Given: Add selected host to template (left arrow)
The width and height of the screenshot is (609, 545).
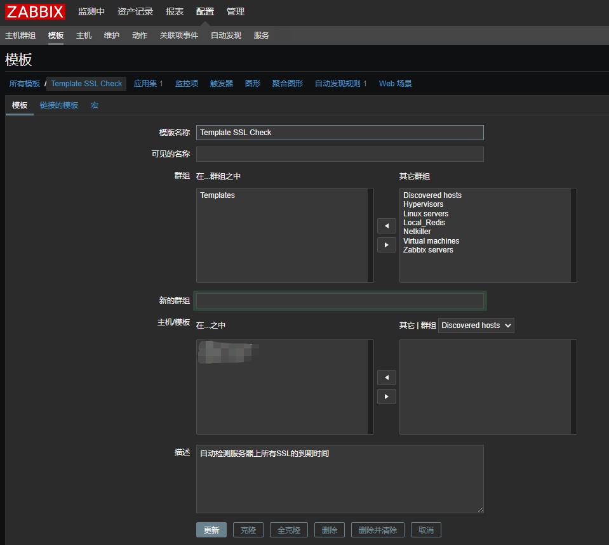Looking at the screenshot, I should click(387, 378).
